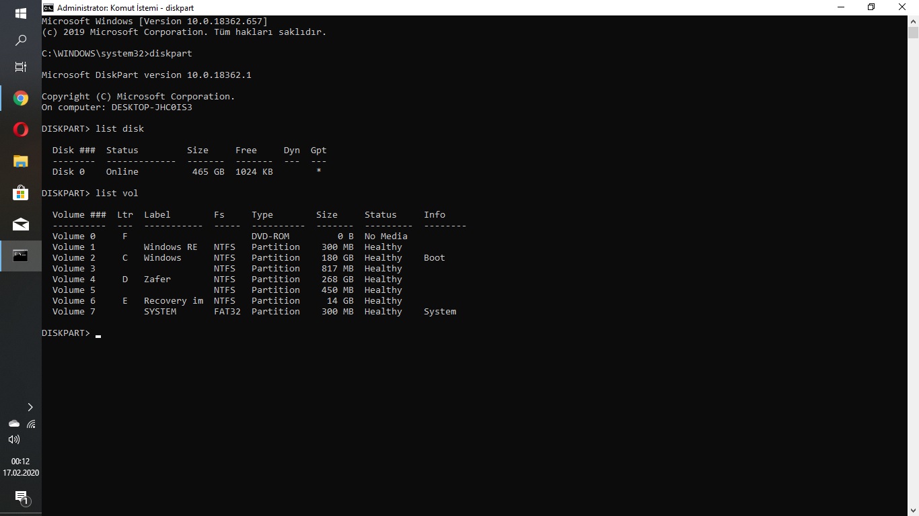Click the '817 MB' size value
919x516 pixels.
pyautogui.click(x=338, y=268)
